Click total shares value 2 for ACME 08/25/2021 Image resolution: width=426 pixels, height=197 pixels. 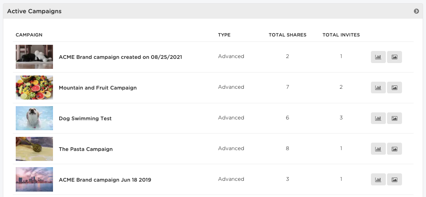pos(287,56)
